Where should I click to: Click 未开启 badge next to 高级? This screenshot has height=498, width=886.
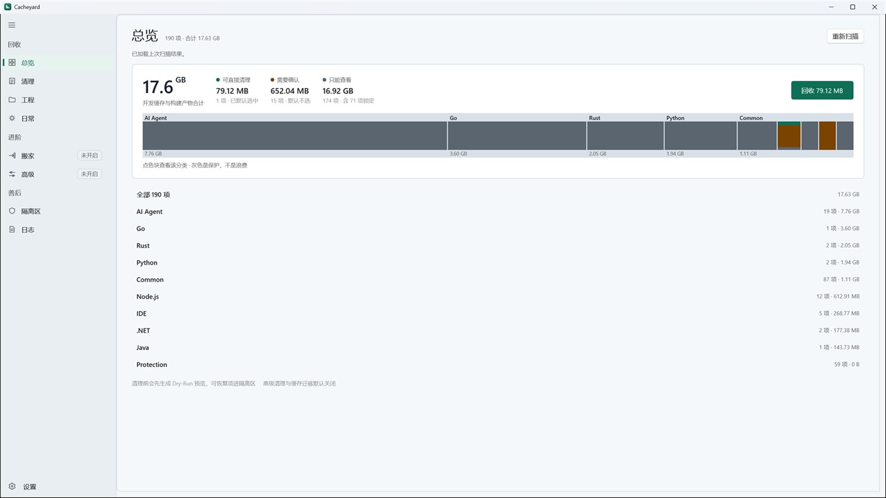point(89,174)
